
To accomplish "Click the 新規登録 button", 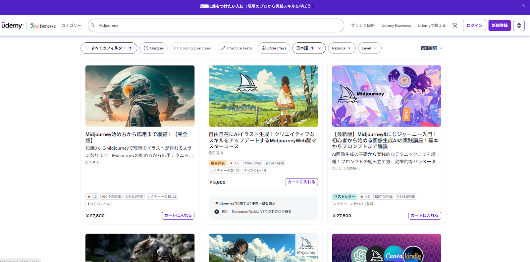I will 500,26.
